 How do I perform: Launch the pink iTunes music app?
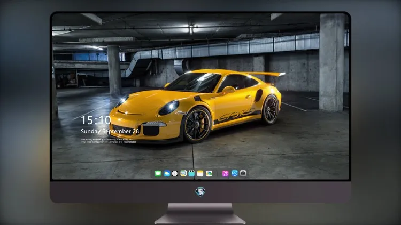[225, 174]
